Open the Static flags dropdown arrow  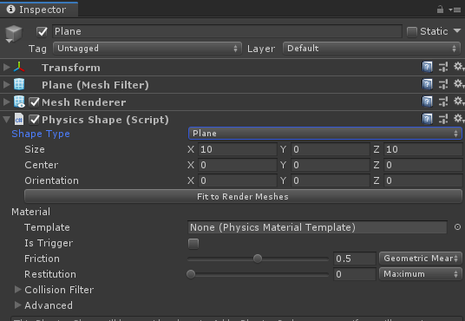(457, 30)
